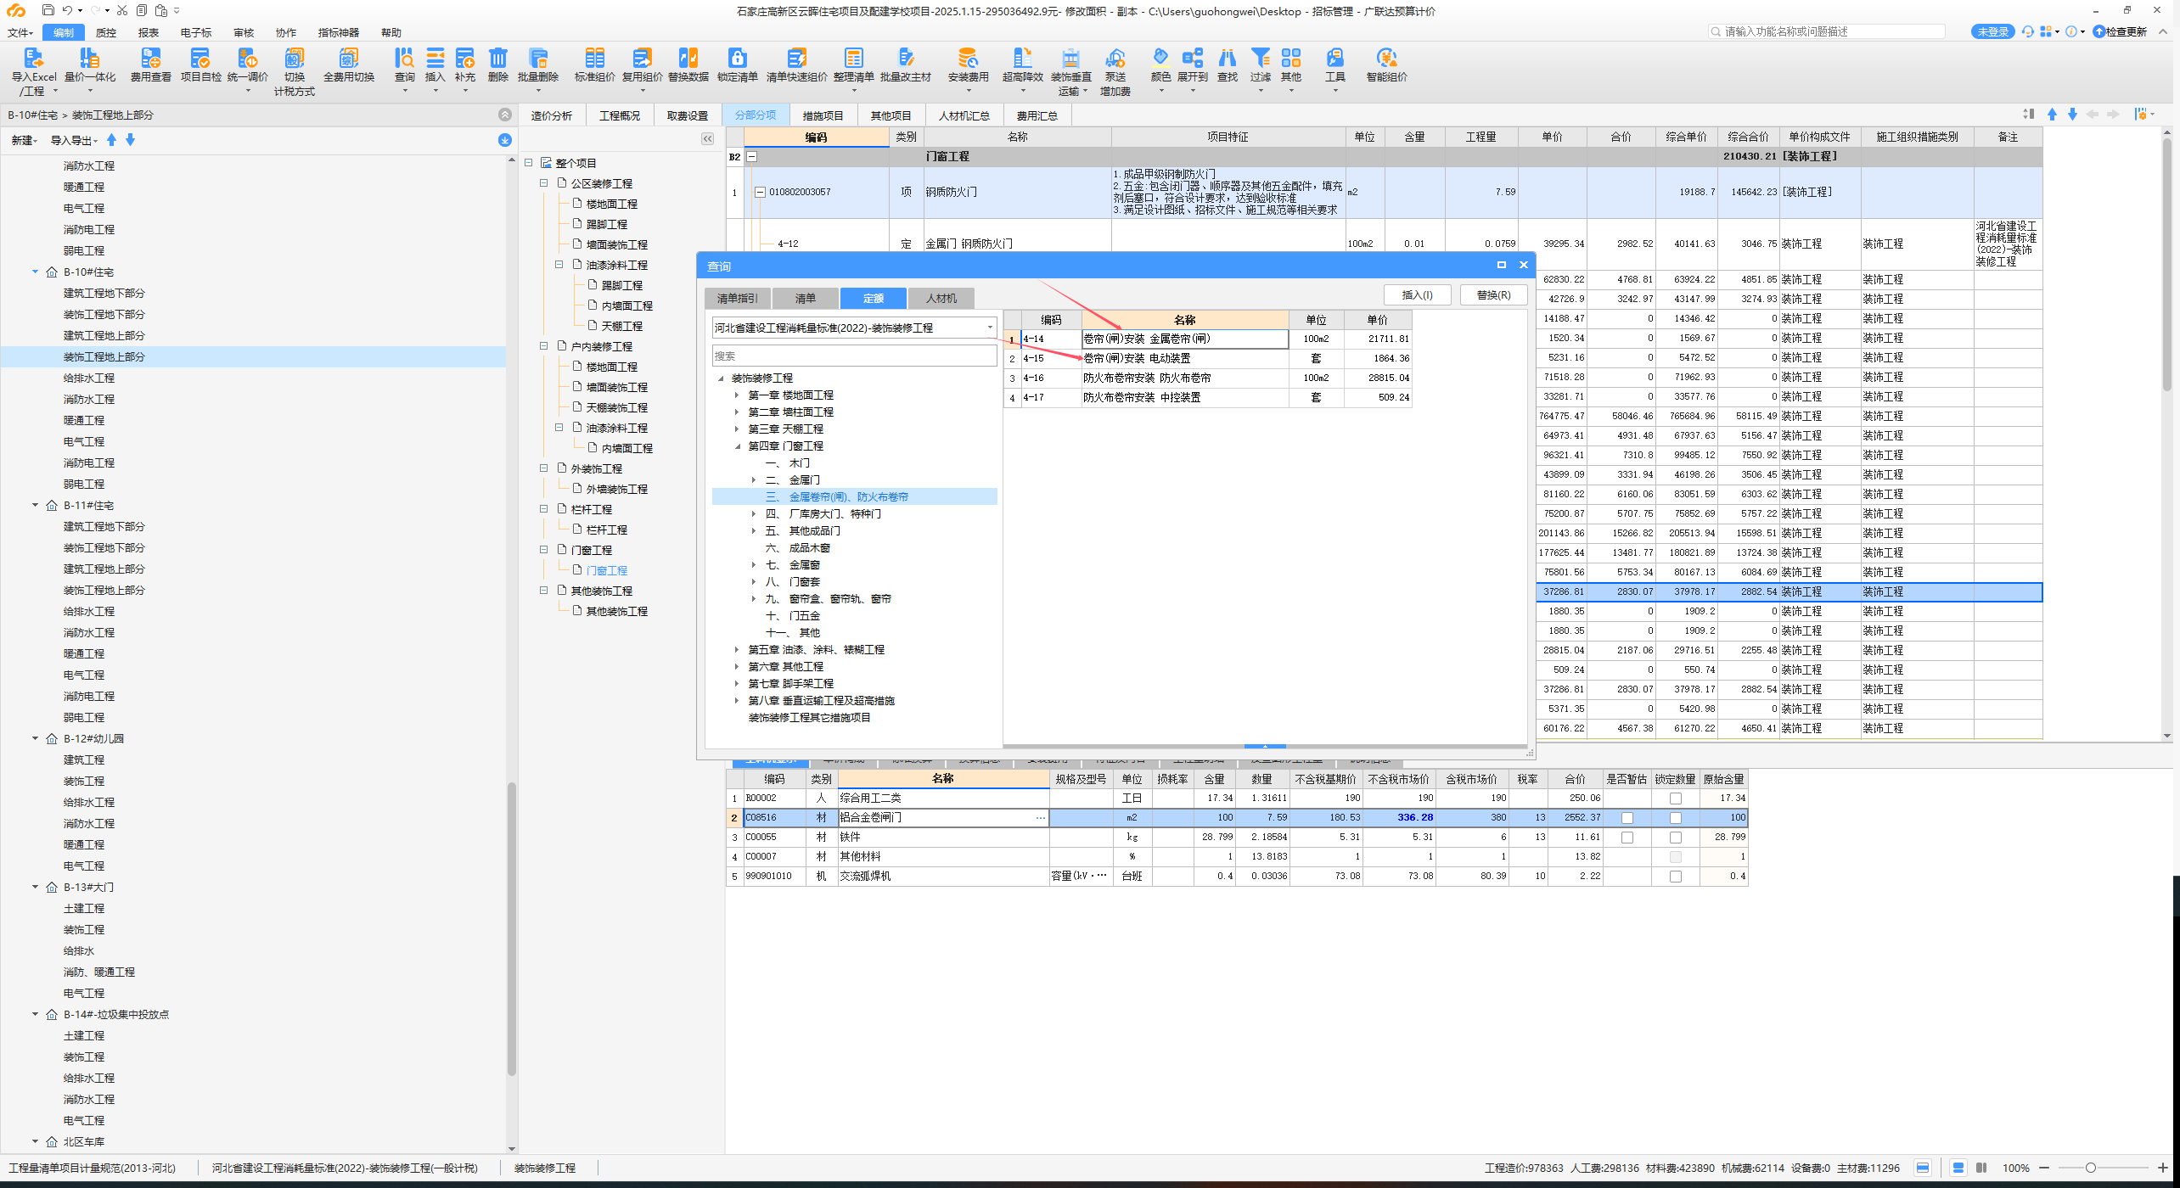Open 替换数据 tool
The width and height of the screenshot is (2180, 1188).
[x=688, y=64]
